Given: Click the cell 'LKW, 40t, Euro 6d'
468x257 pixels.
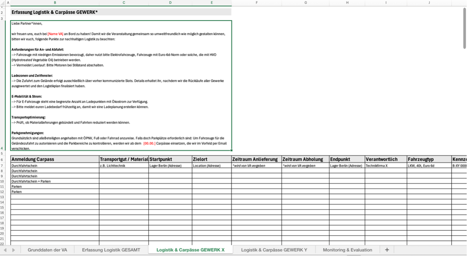Looking at the screenshot, I should point(429,166).
